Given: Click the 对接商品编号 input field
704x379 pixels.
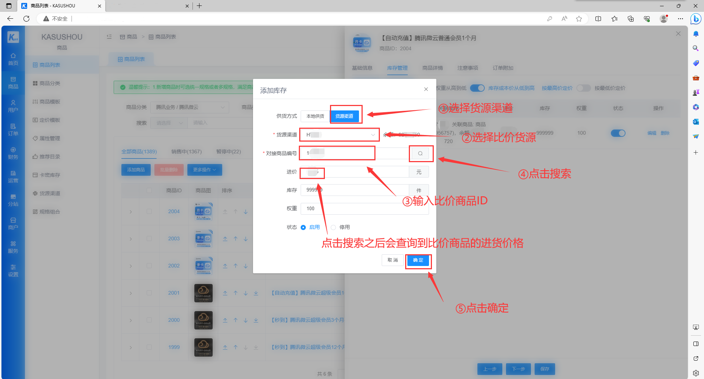Looking at the screenshot, I should pyautogui.click(x=355, y=153).
